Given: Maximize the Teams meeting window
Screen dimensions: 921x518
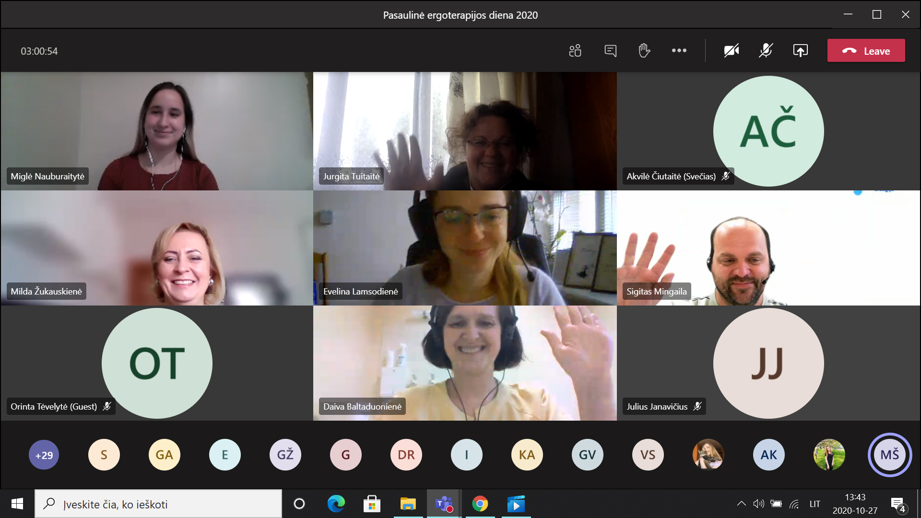Looking at the screenshot, I should pyautogui.click(x=877, y=14).
